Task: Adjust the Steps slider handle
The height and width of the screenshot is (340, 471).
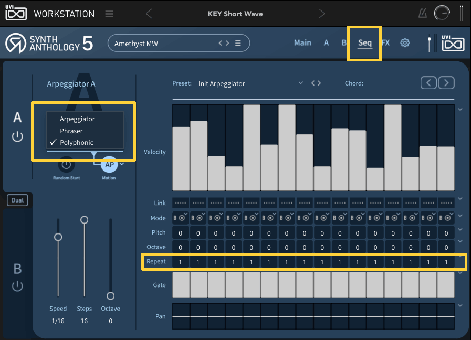Action: [85, 220]
